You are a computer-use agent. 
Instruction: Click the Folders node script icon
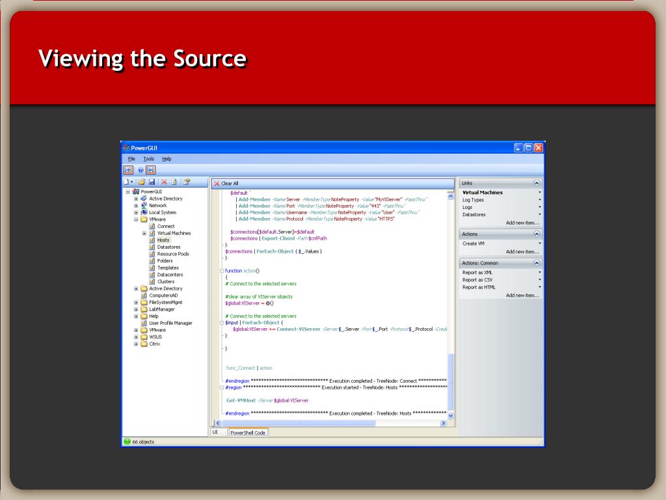[152, 260]
